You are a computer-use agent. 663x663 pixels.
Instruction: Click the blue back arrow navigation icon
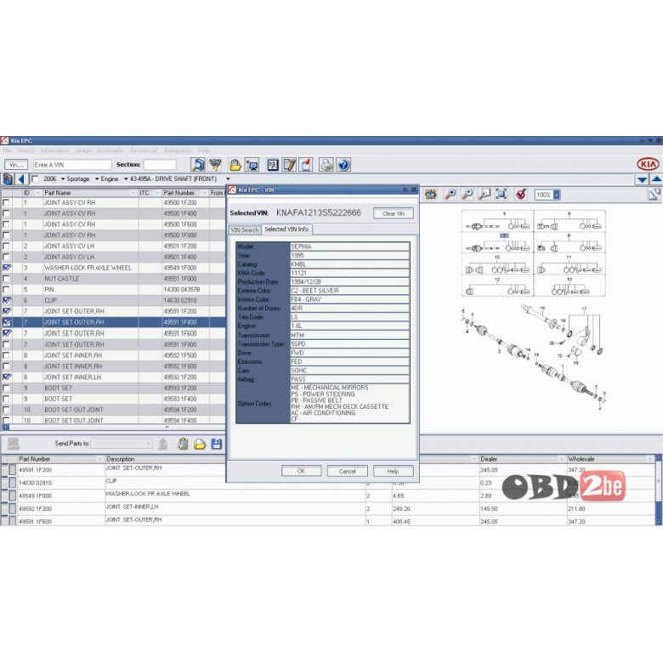21,178
